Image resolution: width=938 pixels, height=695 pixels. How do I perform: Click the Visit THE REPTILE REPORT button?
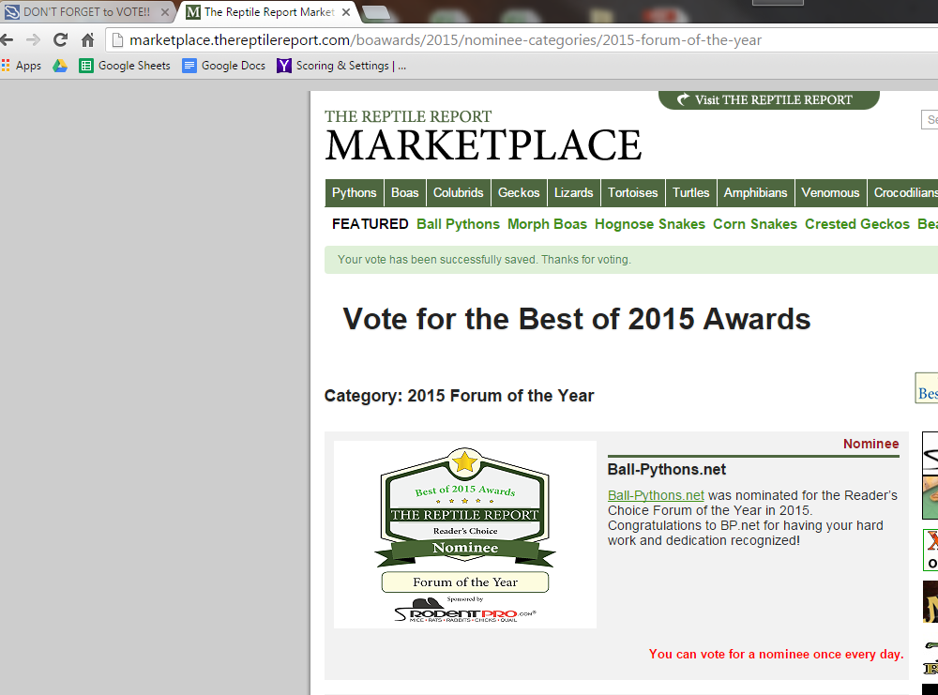click(x=769, y=99)
